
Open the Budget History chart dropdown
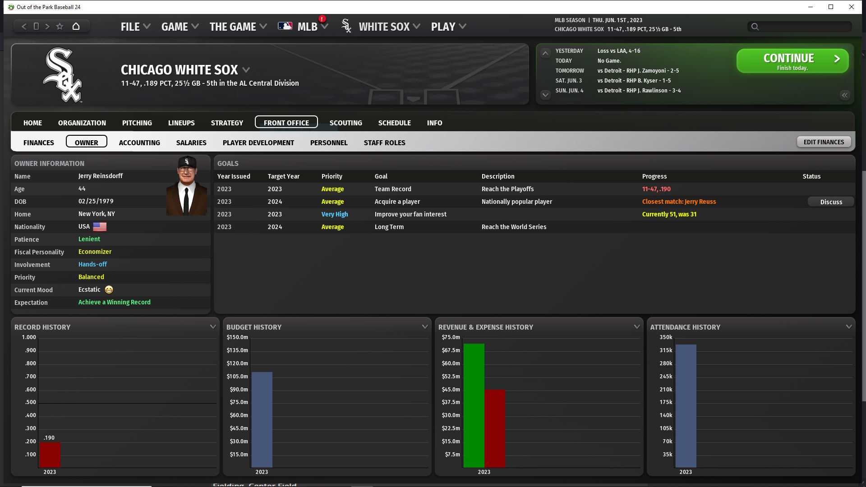[425, 326]
